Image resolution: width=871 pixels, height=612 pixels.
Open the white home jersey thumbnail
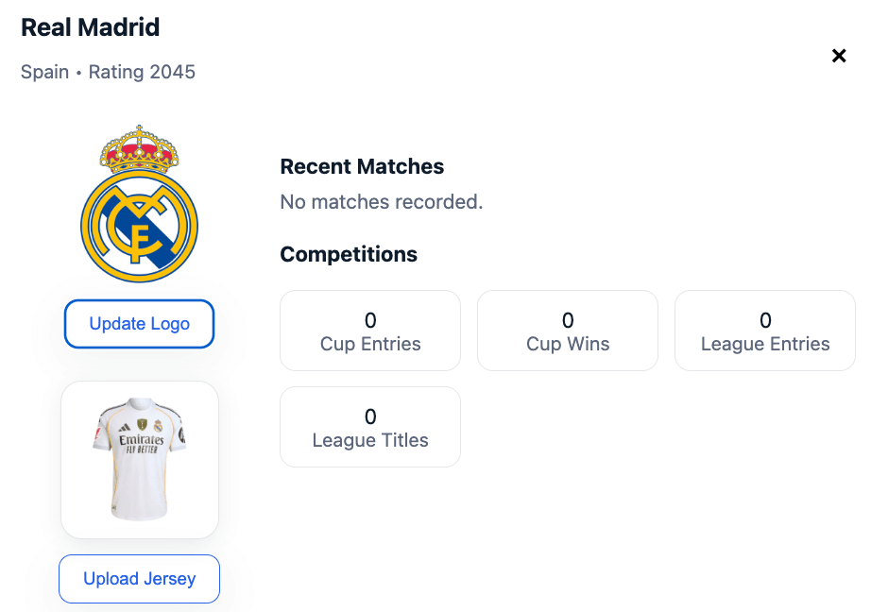[140, 460]
